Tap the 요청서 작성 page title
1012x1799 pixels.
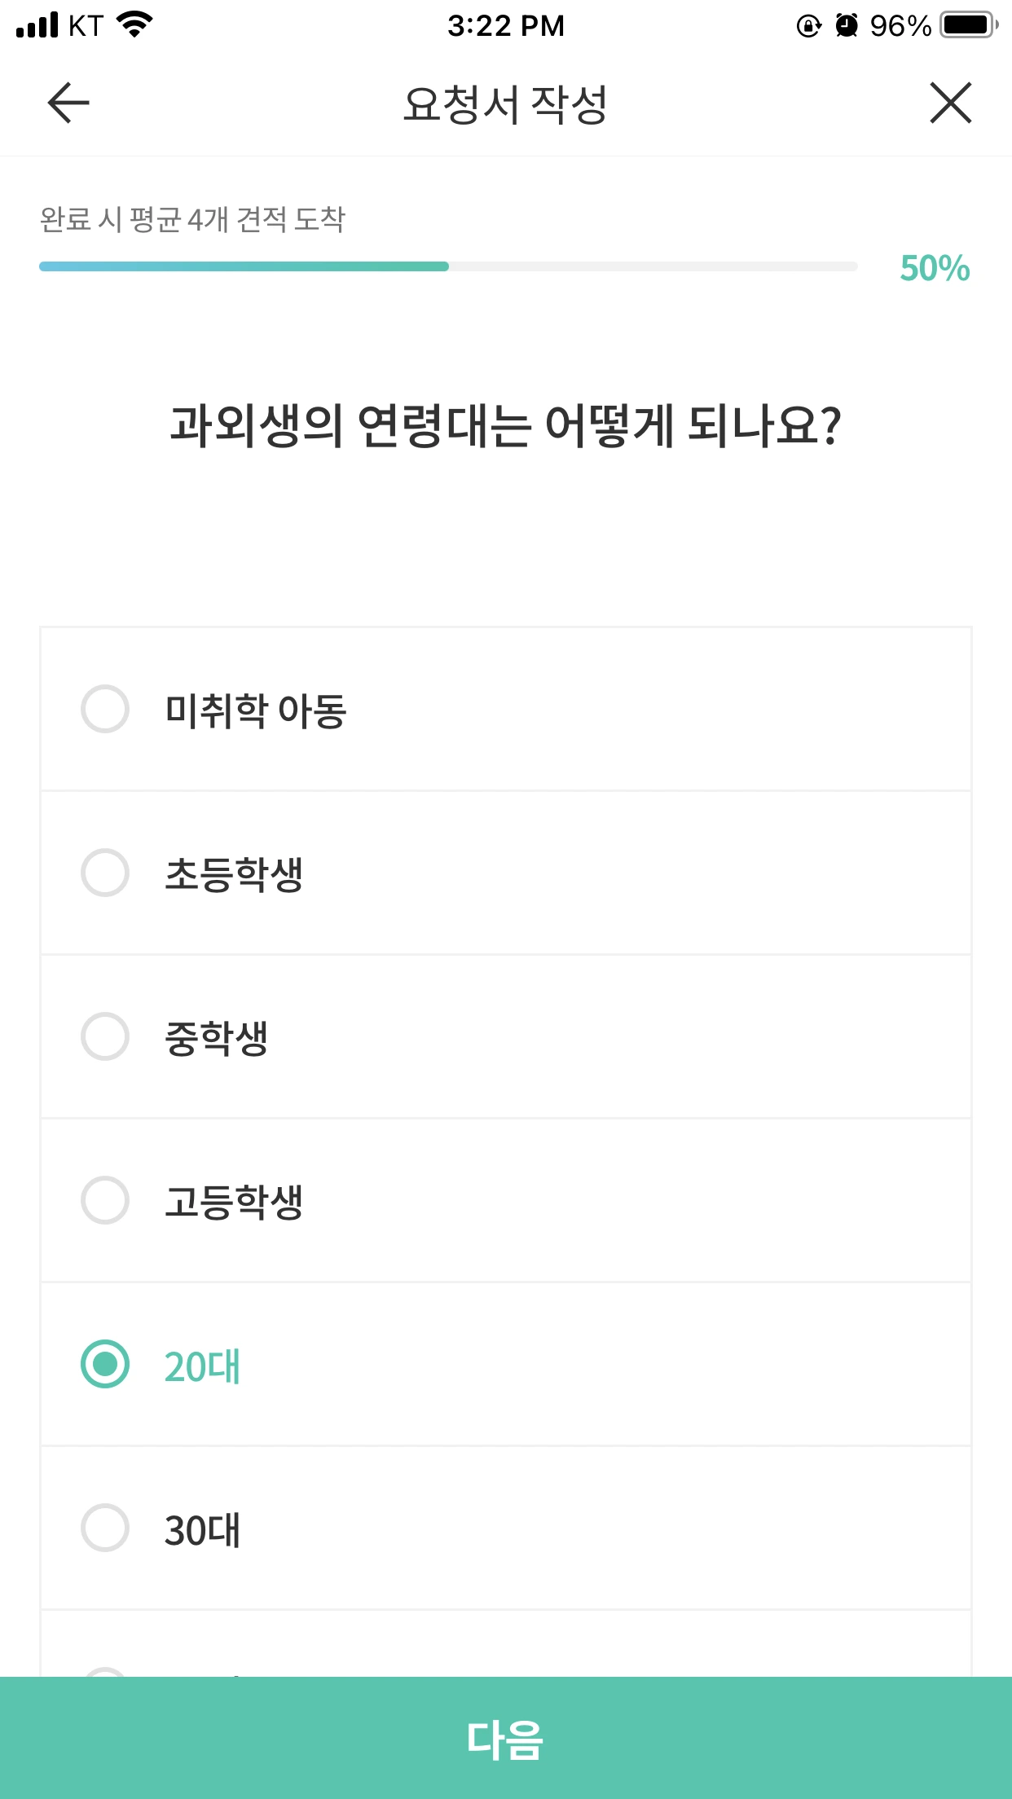click(505, 104)
